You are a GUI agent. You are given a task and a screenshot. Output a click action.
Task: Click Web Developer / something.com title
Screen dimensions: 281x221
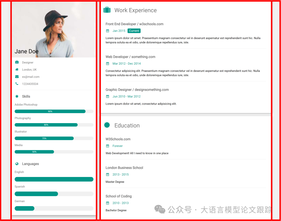pos(130,57)
